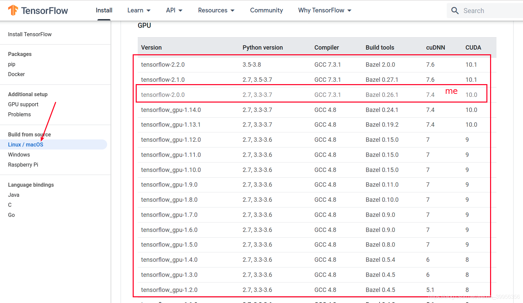Click Bazel 0.26.1 cell
Viewport: 523px width, 303px height.
coord(382,95)
